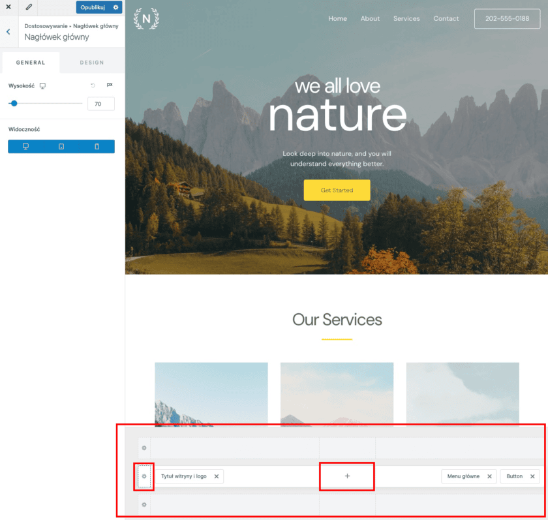Open the px unit selector
Image resolution: width=548 pixels, height=520 pixels.
click(110, 85)
